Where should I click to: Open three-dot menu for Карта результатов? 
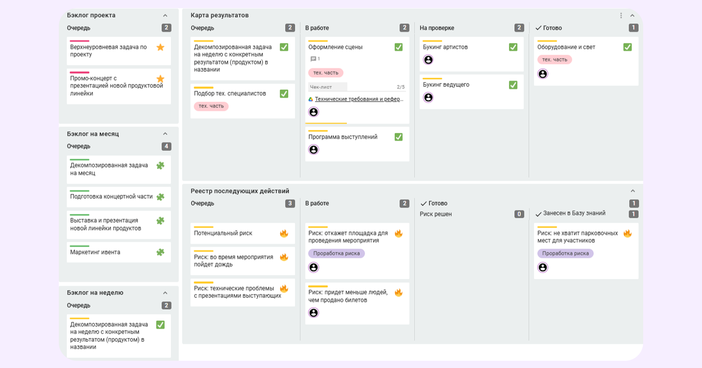pyautogui.click(x=621, y=15)
